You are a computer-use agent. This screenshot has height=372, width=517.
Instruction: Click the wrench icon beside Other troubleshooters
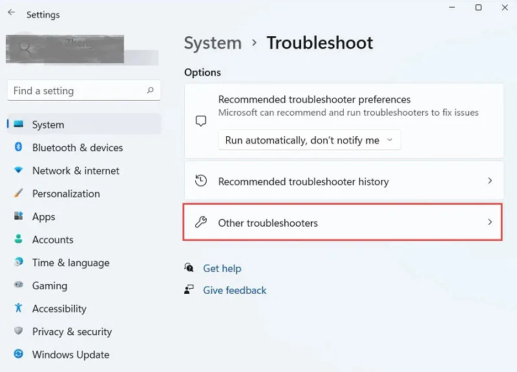pos(201,222)
